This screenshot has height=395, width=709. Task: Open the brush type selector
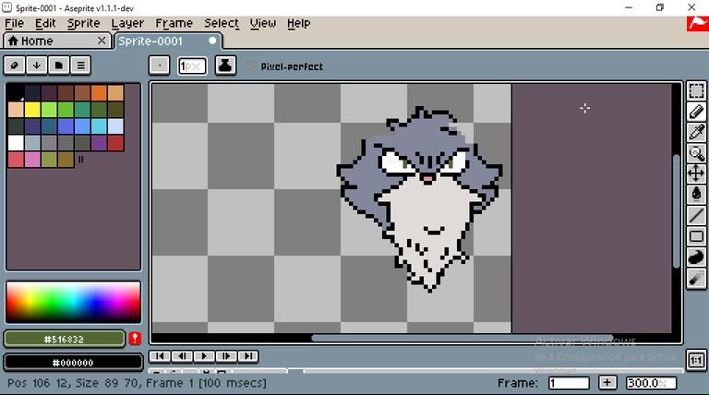pyautogui.click(x=159, y=66)
